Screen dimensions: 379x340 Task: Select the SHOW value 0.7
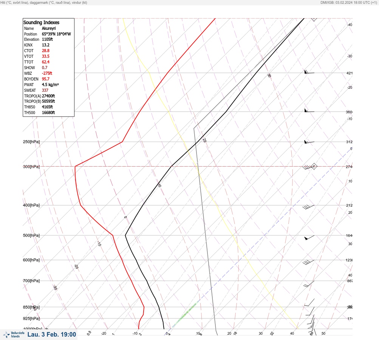pyautogui.click(x=45, y=68)
